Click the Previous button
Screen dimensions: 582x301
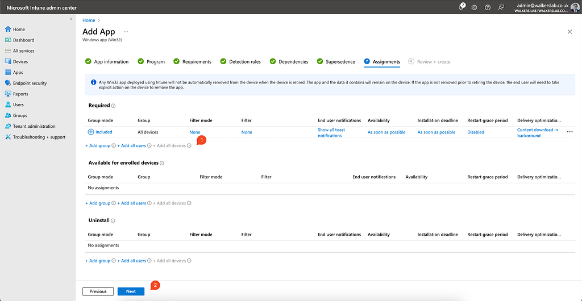click(x=98, y=291)
